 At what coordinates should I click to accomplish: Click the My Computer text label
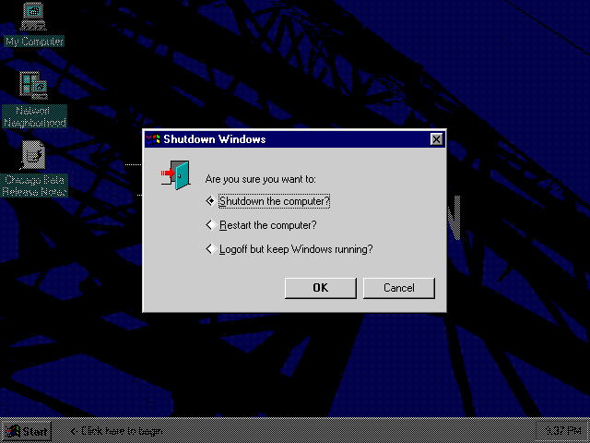point(34,41)
